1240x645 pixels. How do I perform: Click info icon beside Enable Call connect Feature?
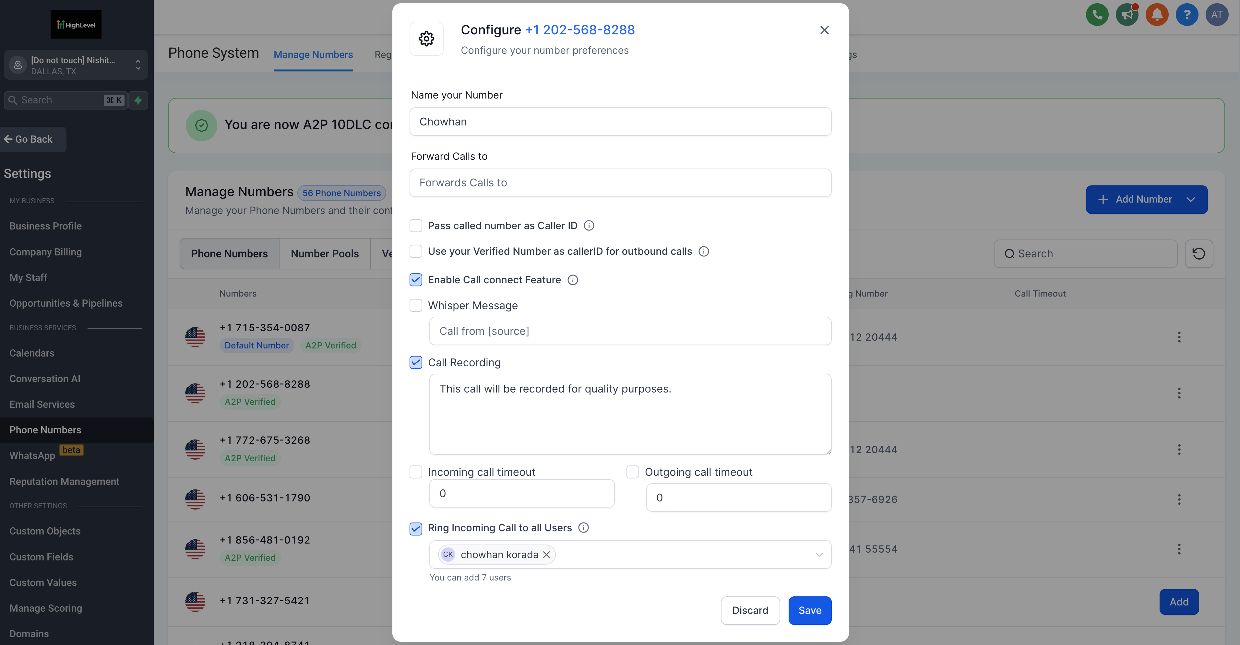[x=573, y=280]
